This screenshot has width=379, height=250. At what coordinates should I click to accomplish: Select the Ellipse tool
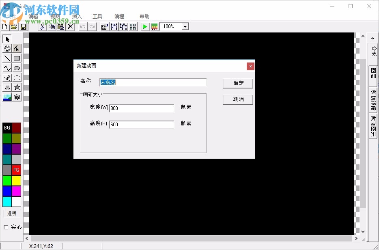[17, 68]
